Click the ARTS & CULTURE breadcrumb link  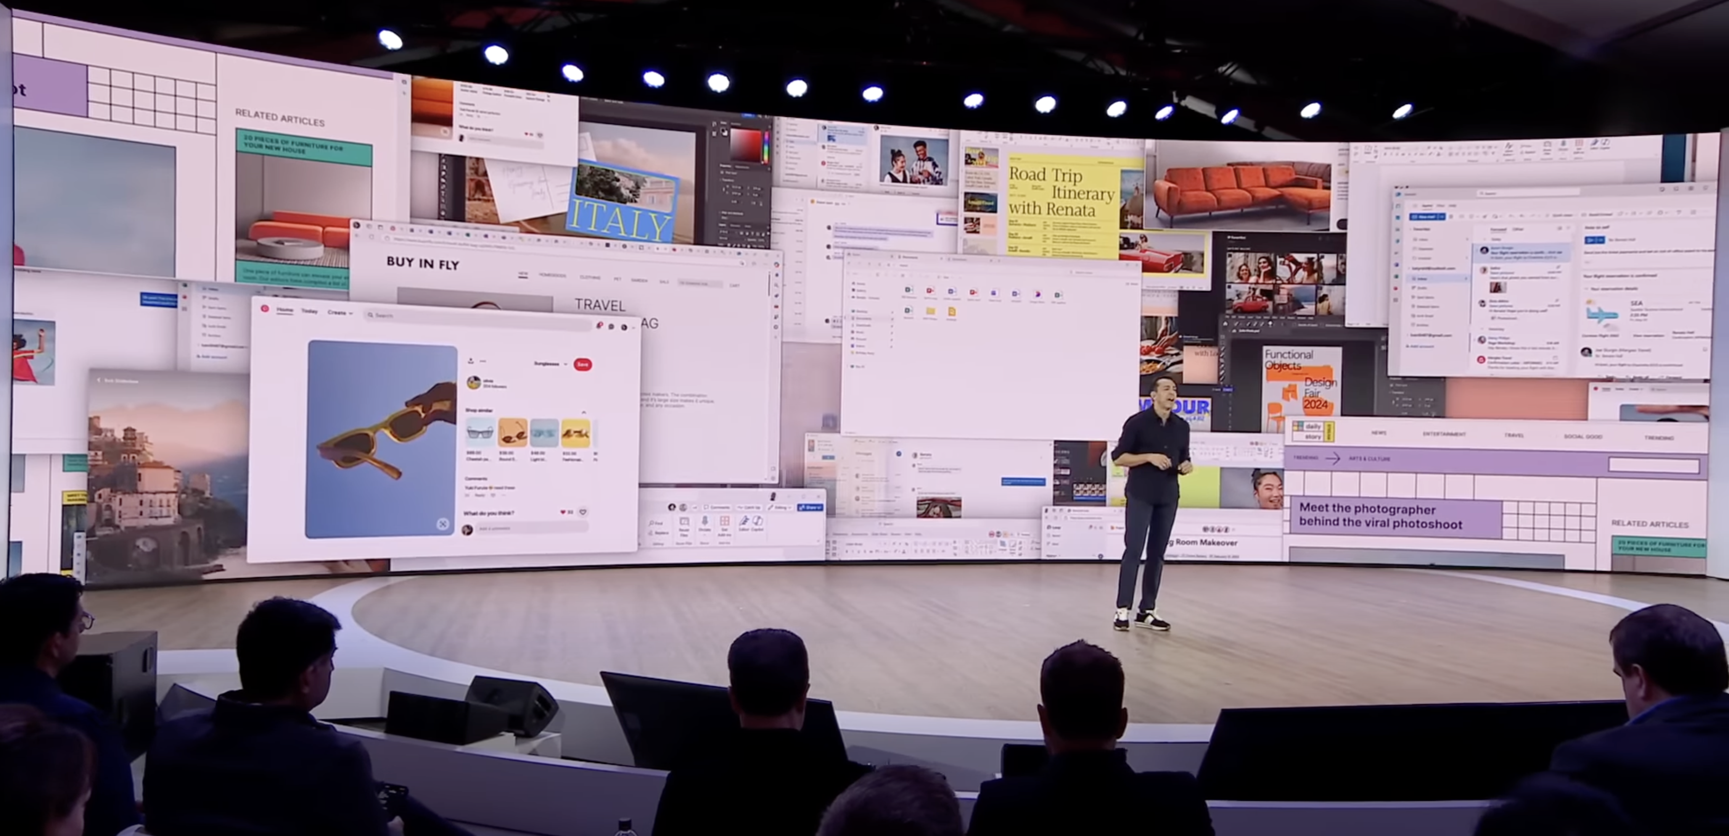tap(1370, 459)
